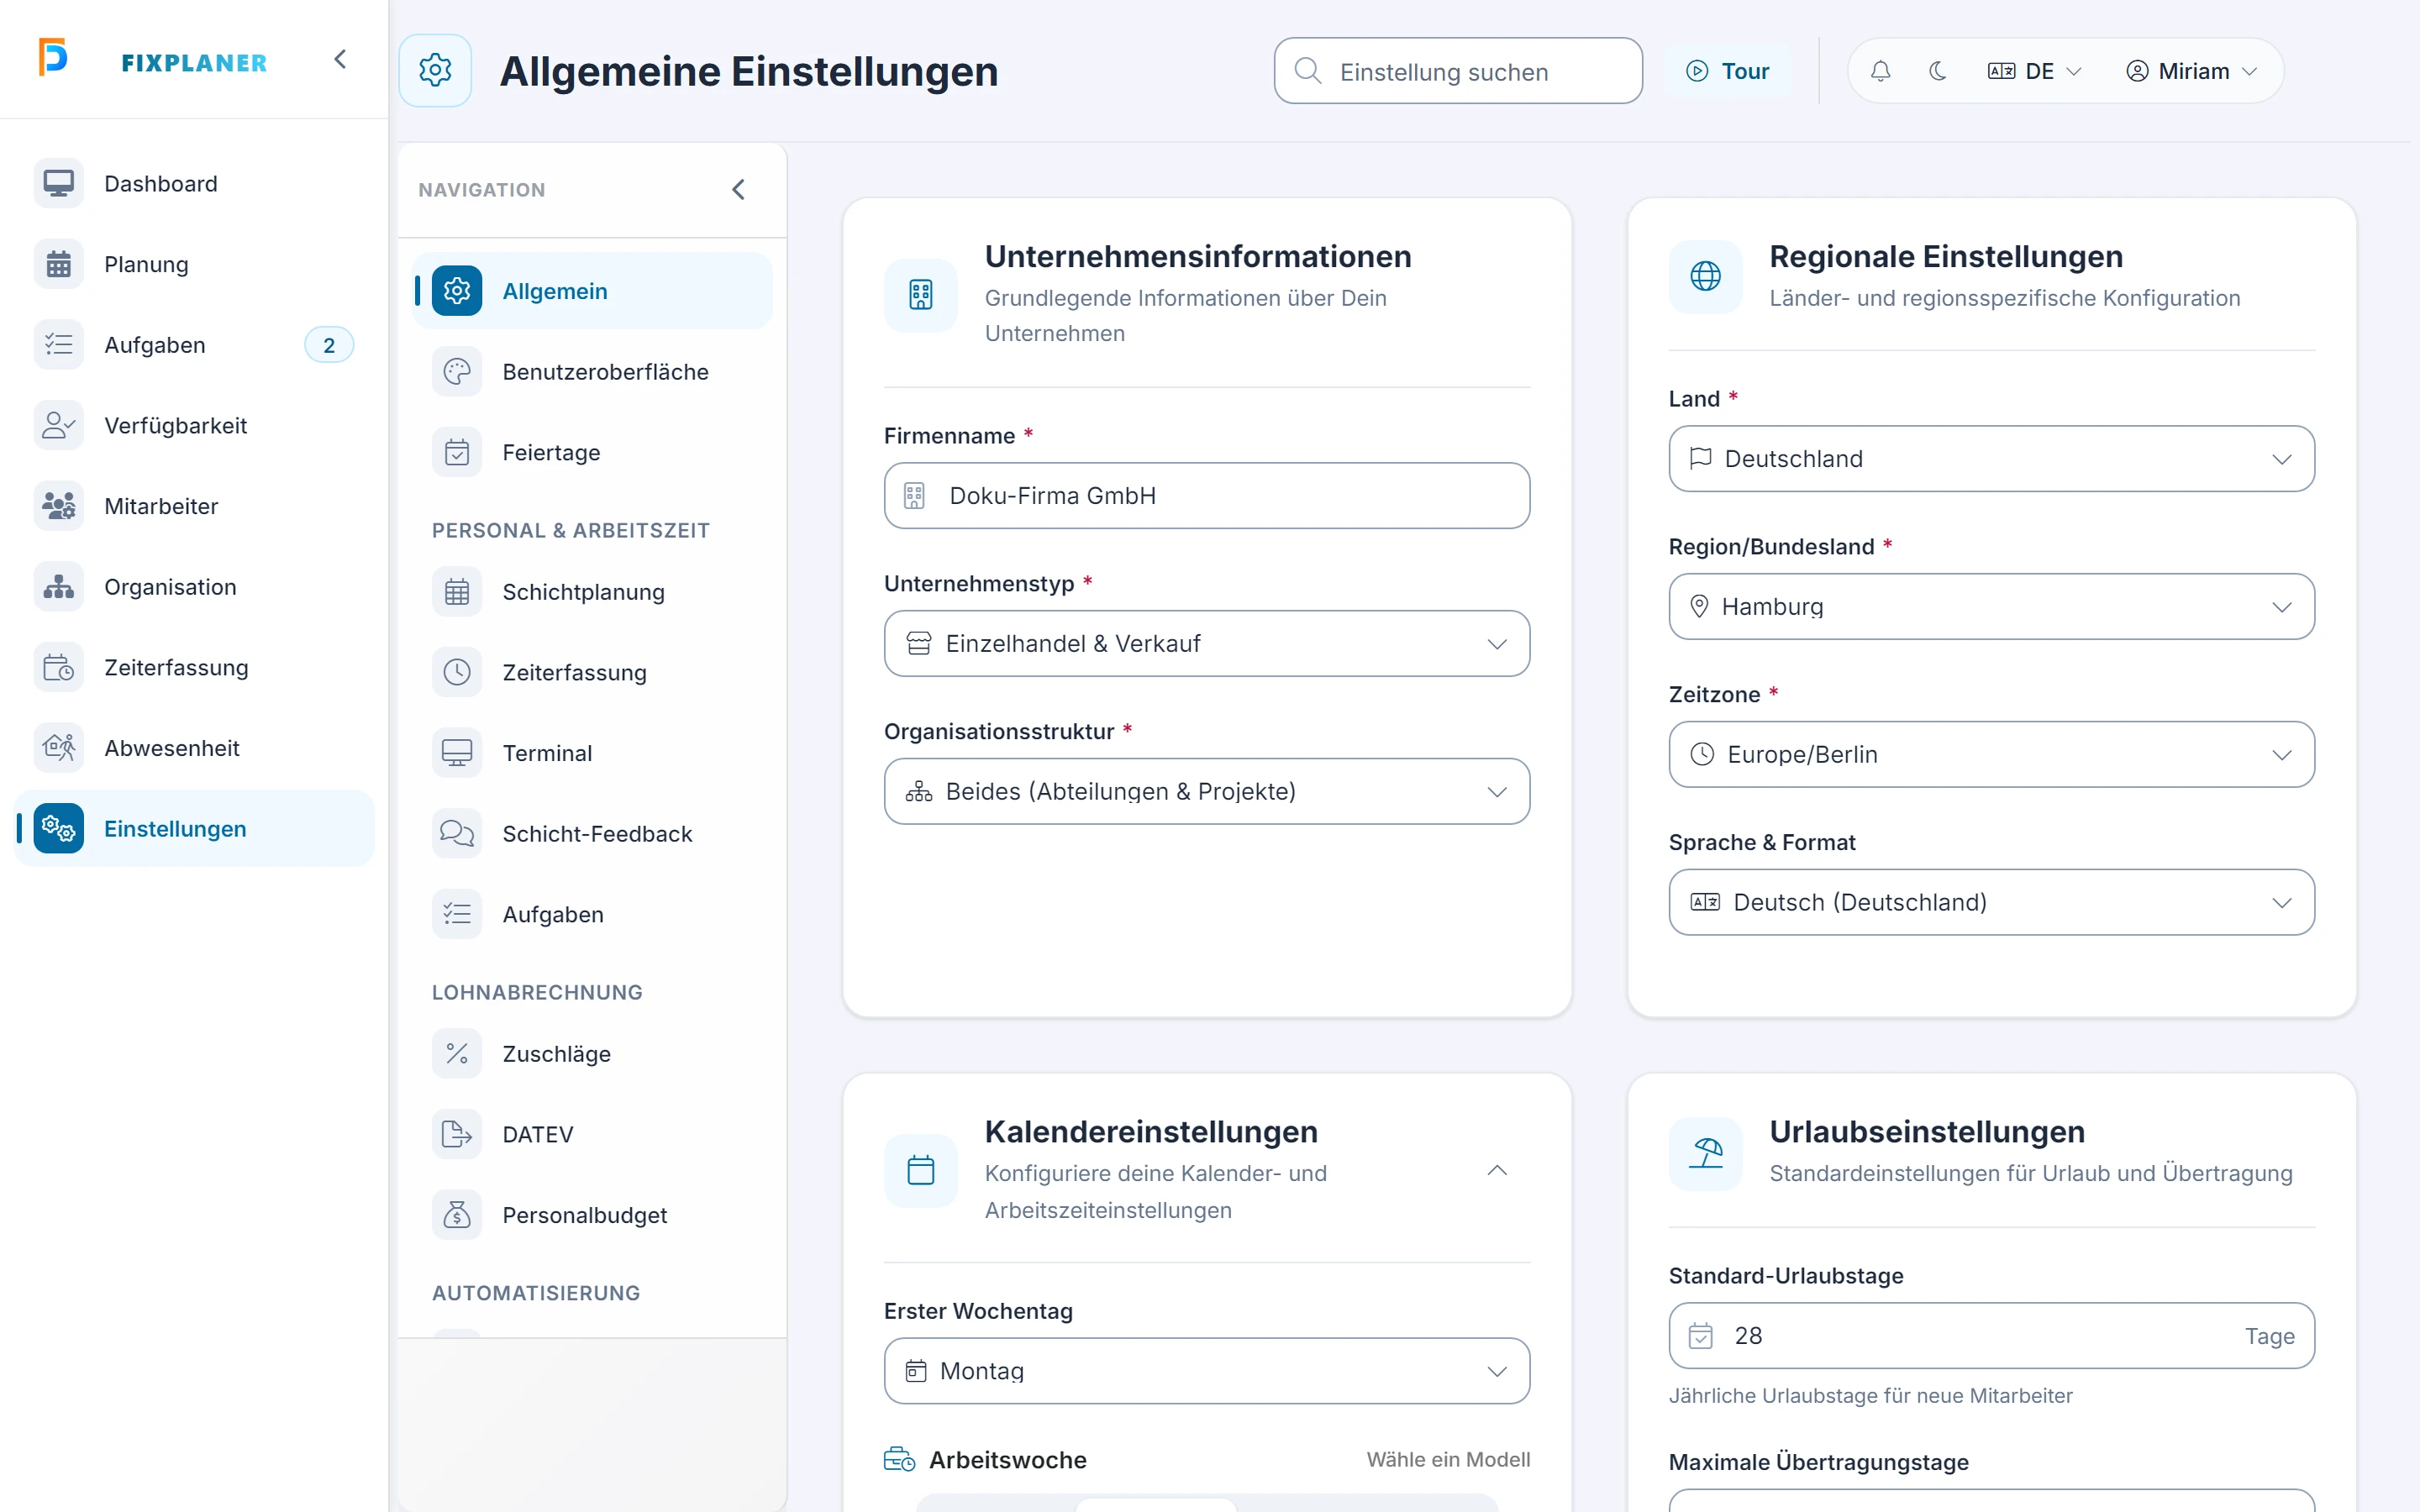Click the Organisation hierarchy icon

point(58,586)
